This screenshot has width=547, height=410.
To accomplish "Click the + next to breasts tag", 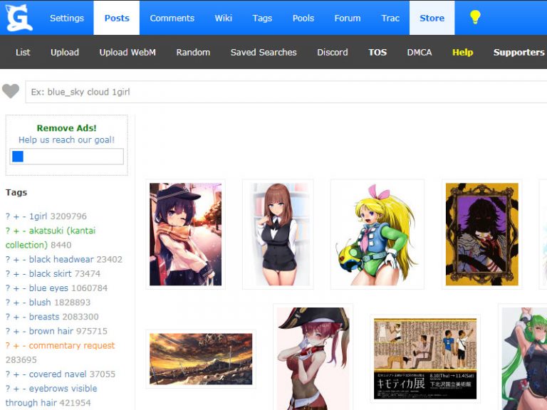I will pos(16,317).
